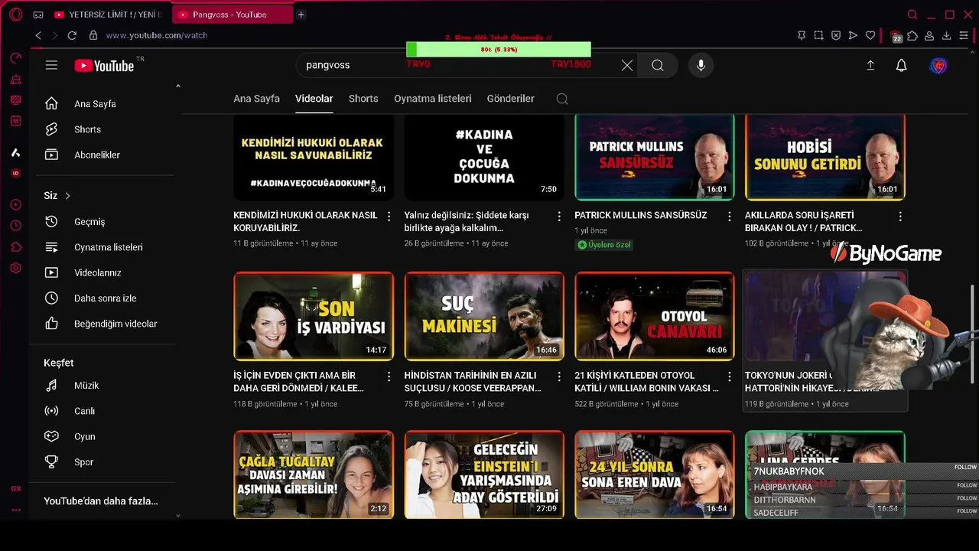
Task: Reload the YouTube page
Action: 72,35
